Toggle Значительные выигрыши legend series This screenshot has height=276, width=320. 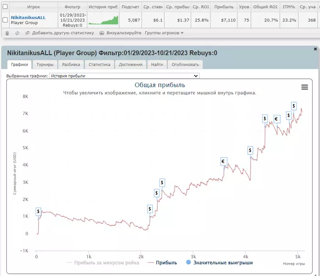pos(219,263)
